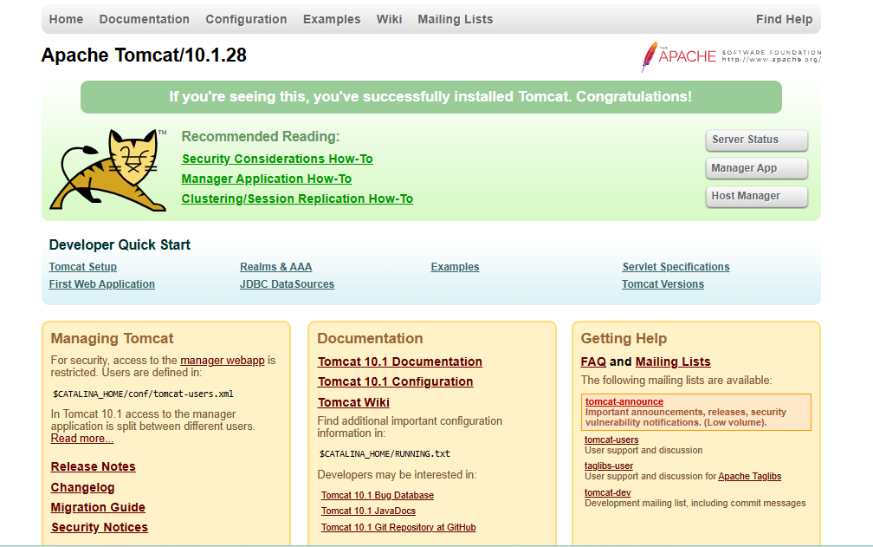Open the Migration Guide link
Screen dimensions: 873x547
[98, 507]
